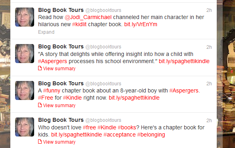Open View summary under the funny chapter book tweet
The image size is (235, 148).
point(59,106)
